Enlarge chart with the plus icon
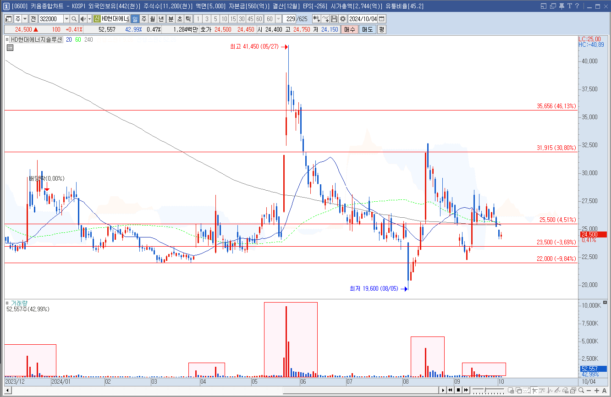Viewport: 611px width, 397px height. (x=596, y=390)
